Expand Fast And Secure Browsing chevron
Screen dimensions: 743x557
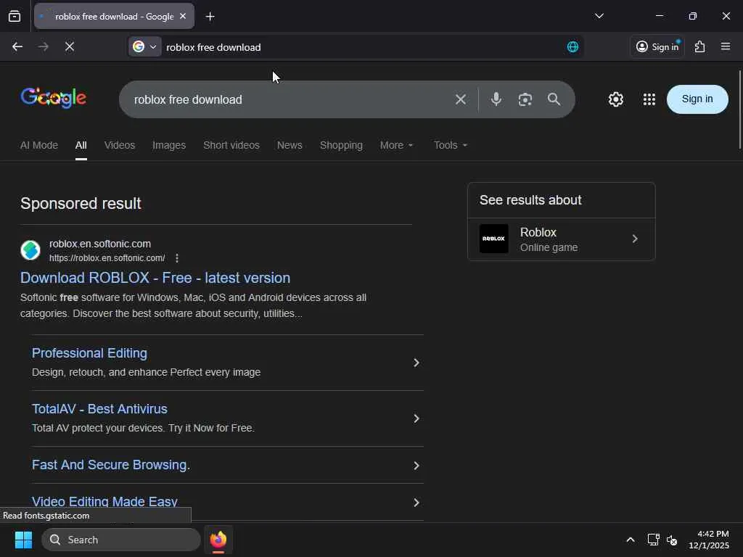pyautogui.click(x=416, y=465)
